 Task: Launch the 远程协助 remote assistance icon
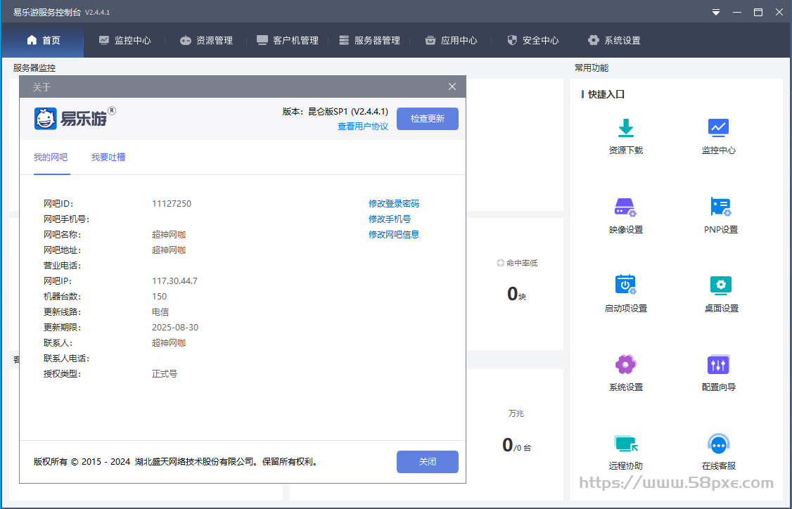point(626,444)
